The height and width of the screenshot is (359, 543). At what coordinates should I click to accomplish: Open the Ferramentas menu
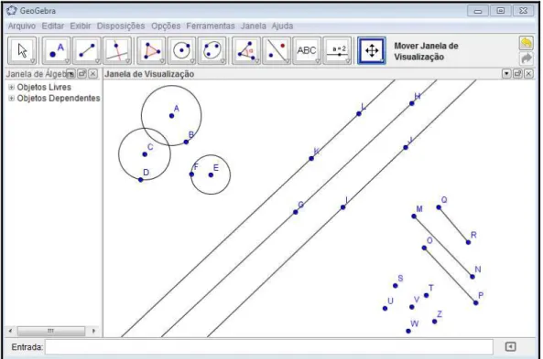pos(211,26)
